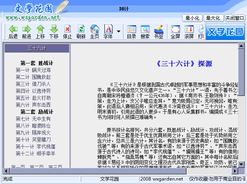The height and width of the screenshot is (184, 247).
Task: Click the horizontal scrollbar thumb
Action: tap(98, 171)
